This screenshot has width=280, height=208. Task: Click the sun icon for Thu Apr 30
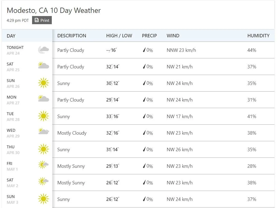click(x=43, y=149)
